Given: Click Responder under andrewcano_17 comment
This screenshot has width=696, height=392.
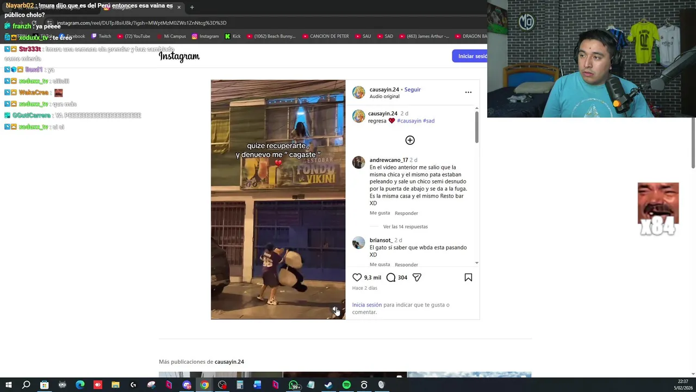Looking at the screenshot, I should tap(406, 213).
